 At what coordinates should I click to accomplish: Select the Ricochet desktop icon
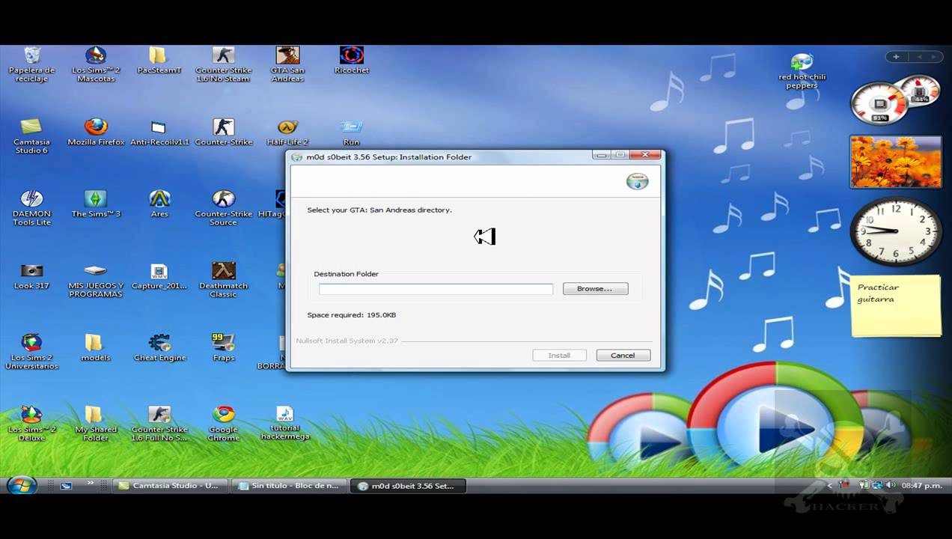click(x=351, y=61)
